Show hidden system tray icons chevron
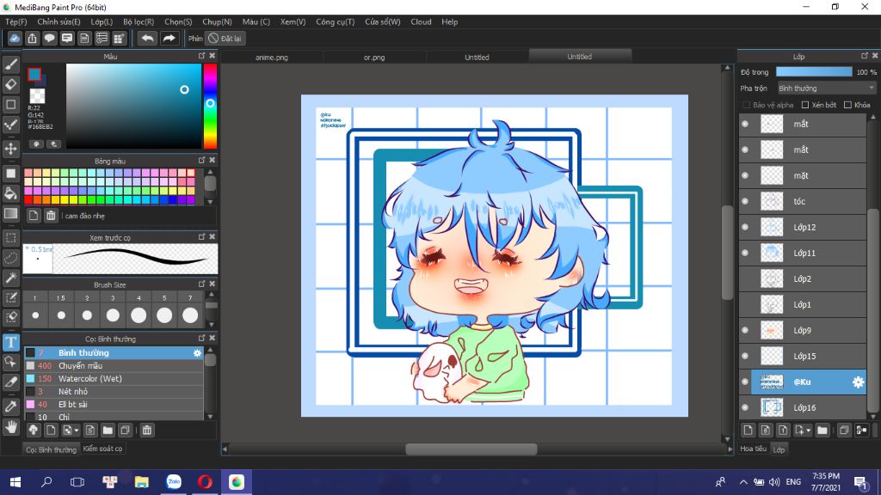The height and width of the screenshot is (495, 881). (x=743, y=482)
